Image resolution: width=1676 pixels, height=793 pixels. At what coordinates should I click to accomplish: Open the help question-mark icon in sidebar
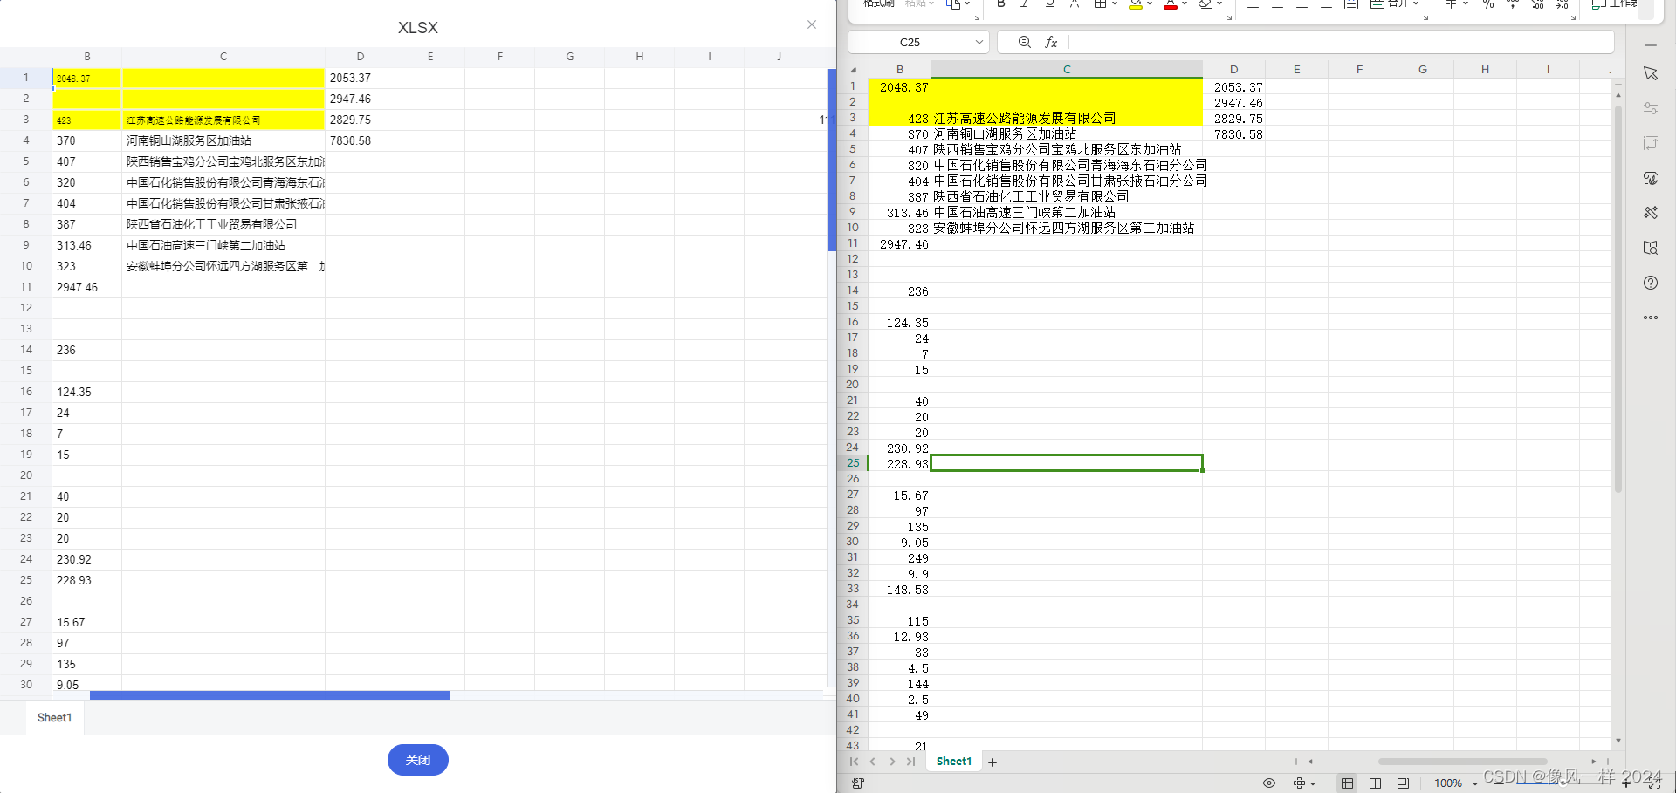[1650, 283]
